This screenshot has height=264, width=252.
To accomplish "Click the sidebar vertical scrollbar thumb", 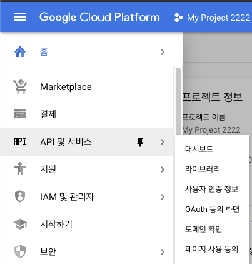I will click(x=178, y=101).
